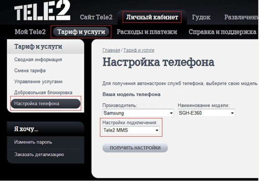Screen dimensions: 259x181
Task: Click the TELE2 logo
Action: (42, 11)
